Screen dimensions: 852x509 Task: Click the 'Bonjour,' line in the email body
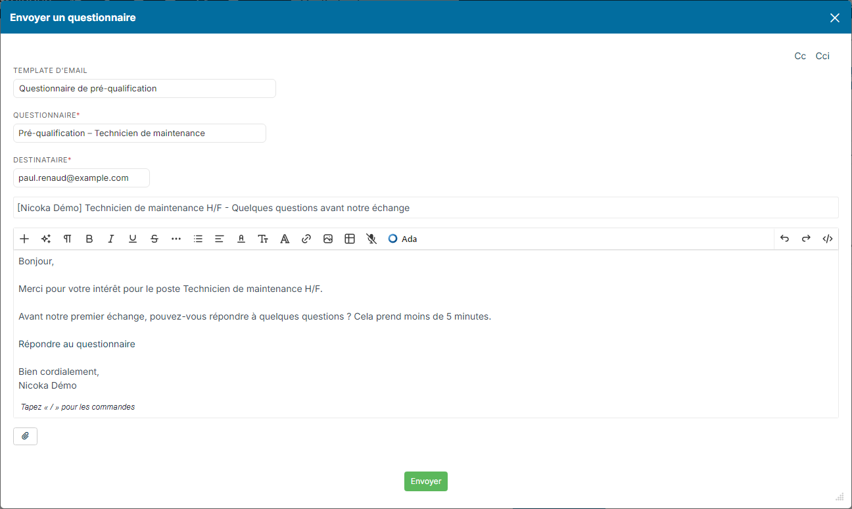tap(36, 261)
